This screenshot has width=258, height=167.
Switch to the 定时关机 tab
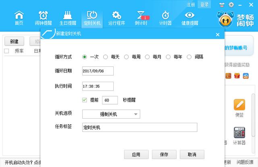(92, 18)
